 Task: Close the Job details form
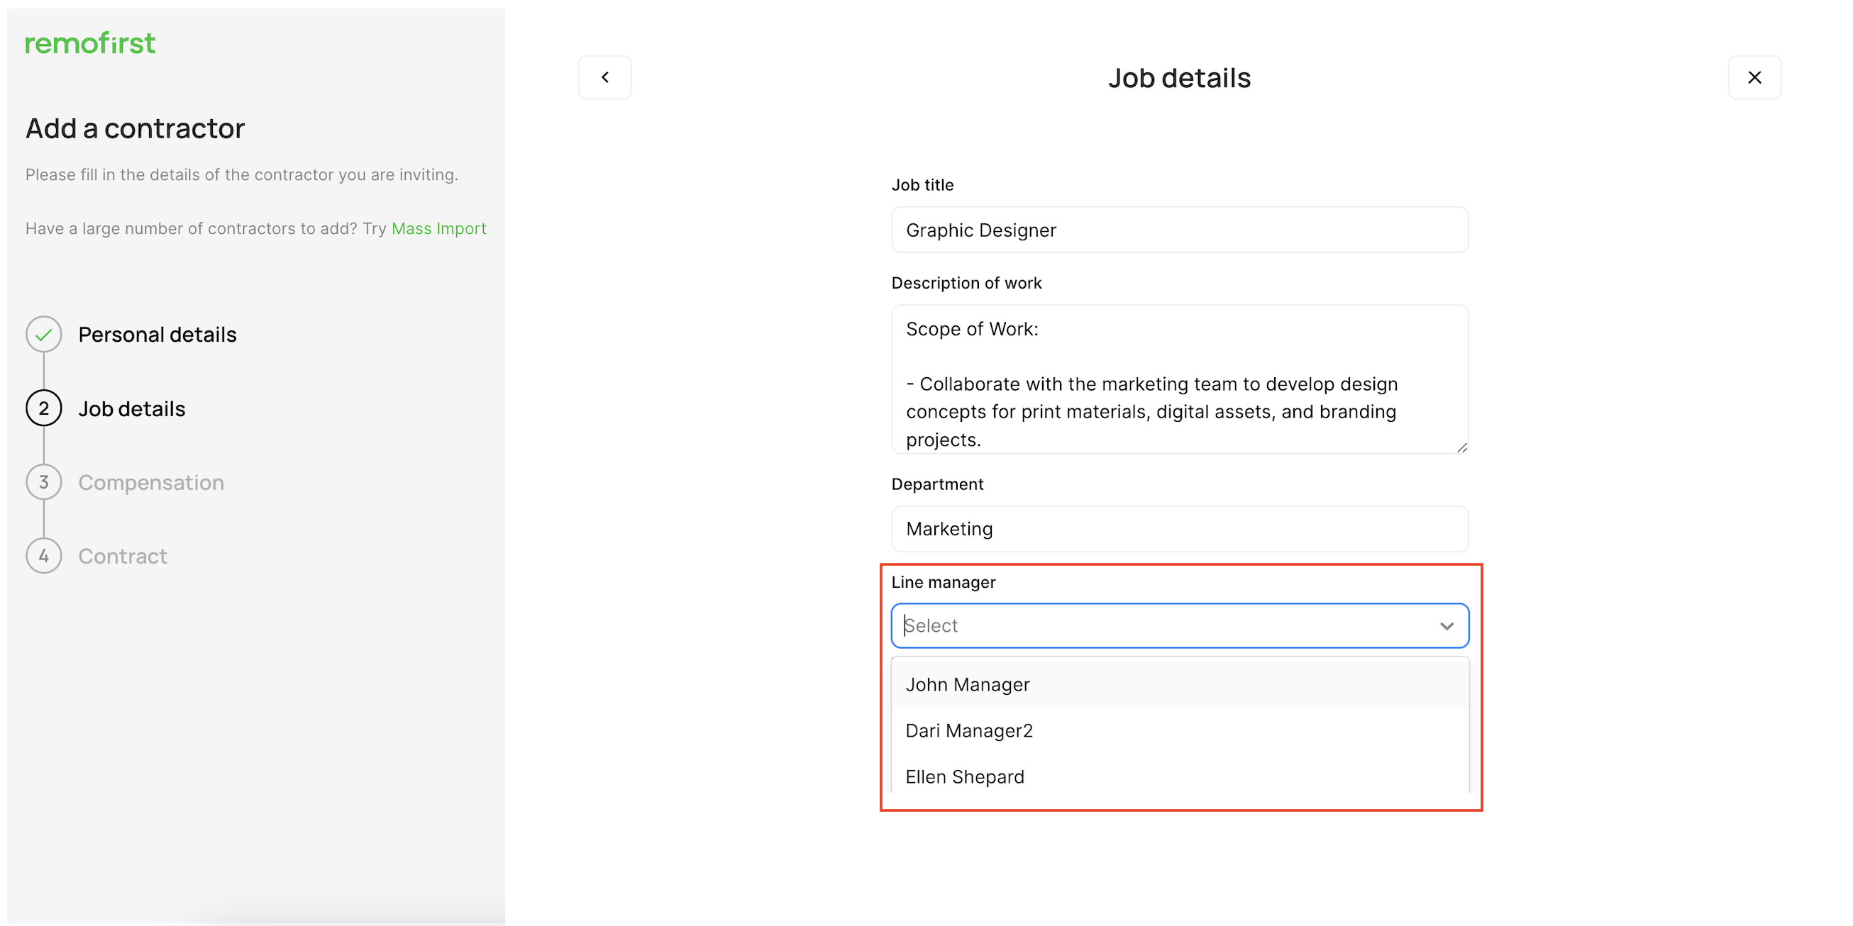[1754, 77]
